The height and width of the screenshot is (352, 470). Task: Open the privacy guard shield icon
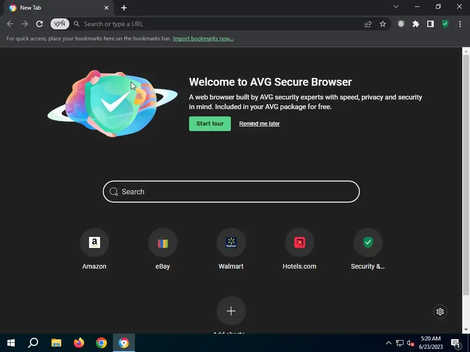(x=401, y=24)
